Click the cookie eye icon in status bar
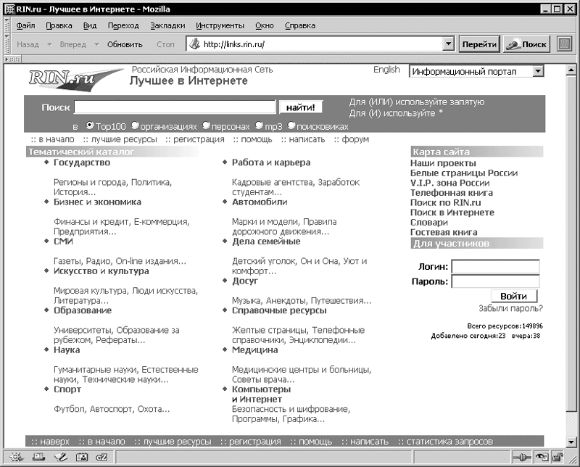Viewport: 580px width, 467px height. pyautogui.click(x=542, y=458)
